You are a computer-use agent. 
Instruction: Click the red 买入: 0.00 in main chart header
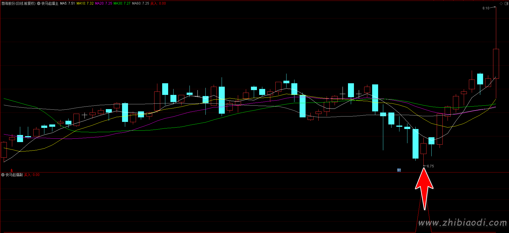158,4
